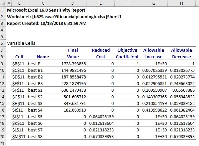Screen dimensions: 199x146
Task: Click final value 187.8558478
Action: click(x=74, y=77)
